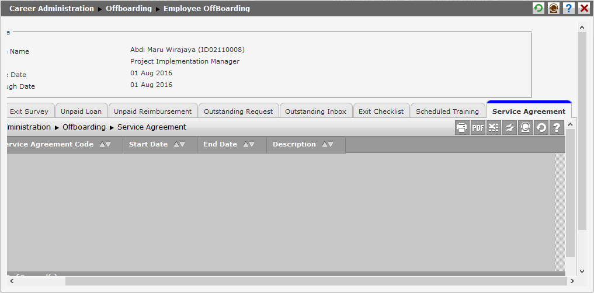
Task: Click the green refresh icon in title bar
Action: (538, 8)
